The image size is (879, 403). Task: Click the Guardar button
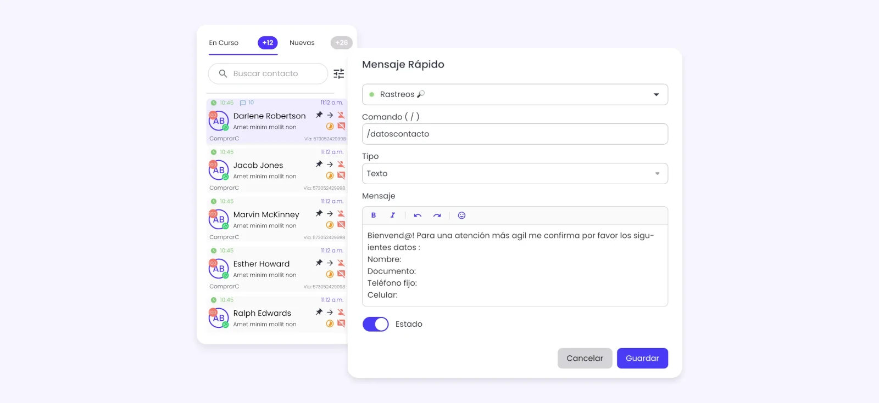point(642,358)
